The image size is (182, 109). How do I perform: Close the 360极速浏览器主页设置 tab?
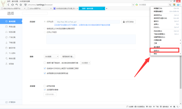click(77, 8)
